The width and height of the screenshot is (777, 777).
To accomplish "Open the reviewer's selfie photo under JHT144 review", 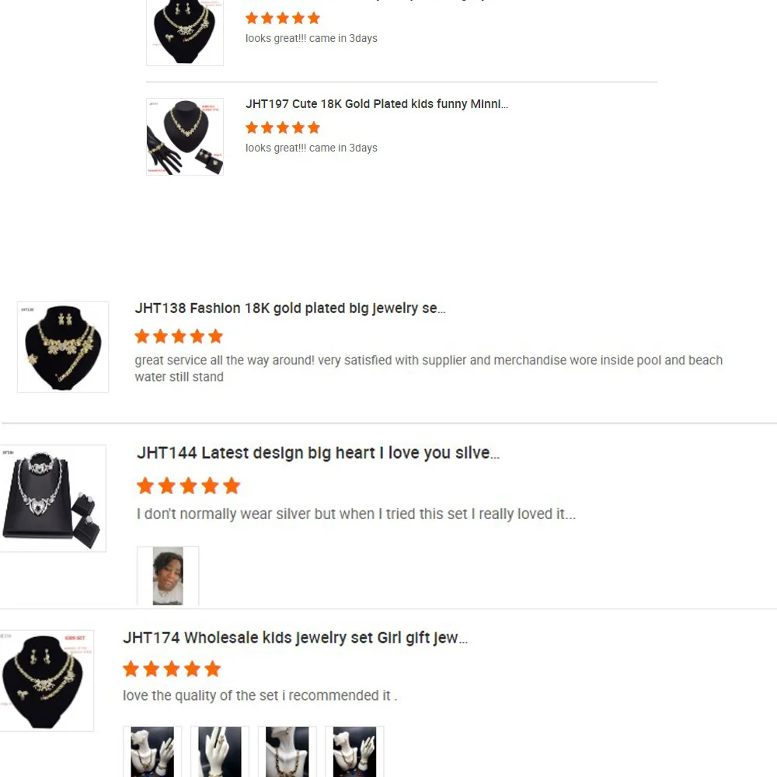I will click(168, 576).
